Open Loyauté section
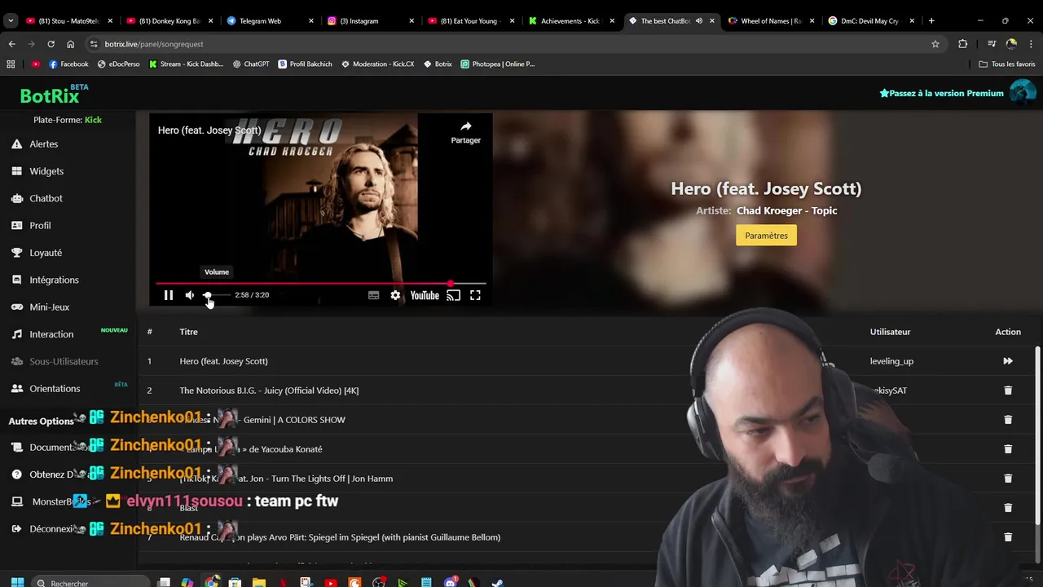Screen dimensions: 1043x587 pyautogui.click(x=46, y=253)
